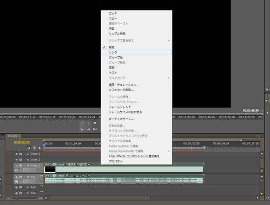This screenshot has height=205, width=270.
Task: Click the Set Encore Chapter Marker icon
Action: click(x=34, y=148)
